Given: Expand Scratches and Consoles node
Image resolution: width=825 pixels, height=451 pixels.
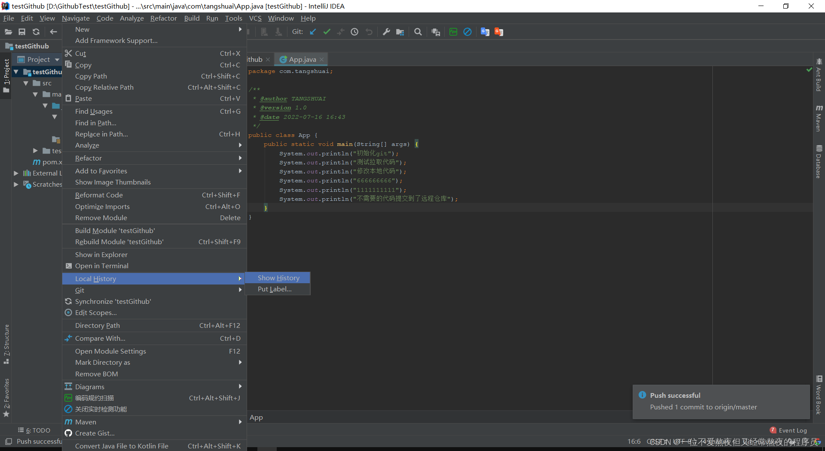Looking at the screenshot, I should click(16, 185).
